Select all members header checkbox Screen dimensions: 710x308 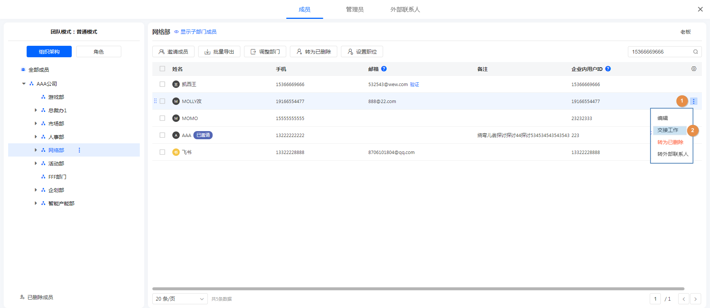click(x=162, y=69)
